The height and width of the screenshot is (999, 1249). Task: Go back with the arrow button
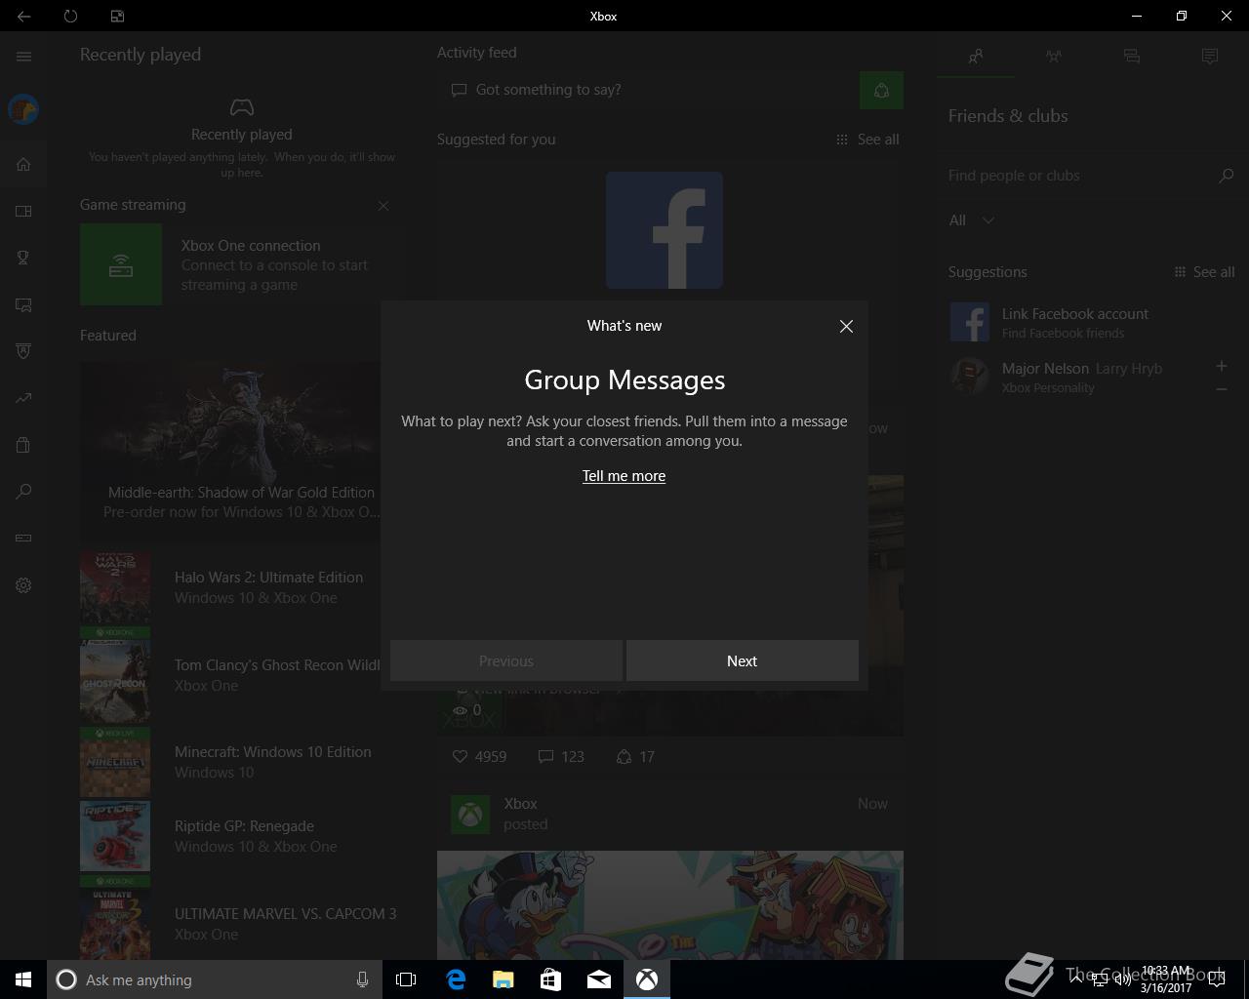point(23,16)
